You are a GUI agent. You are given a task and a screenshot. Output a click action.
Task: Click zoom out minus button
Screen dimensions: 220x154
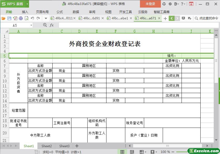(x=173, y=152)
